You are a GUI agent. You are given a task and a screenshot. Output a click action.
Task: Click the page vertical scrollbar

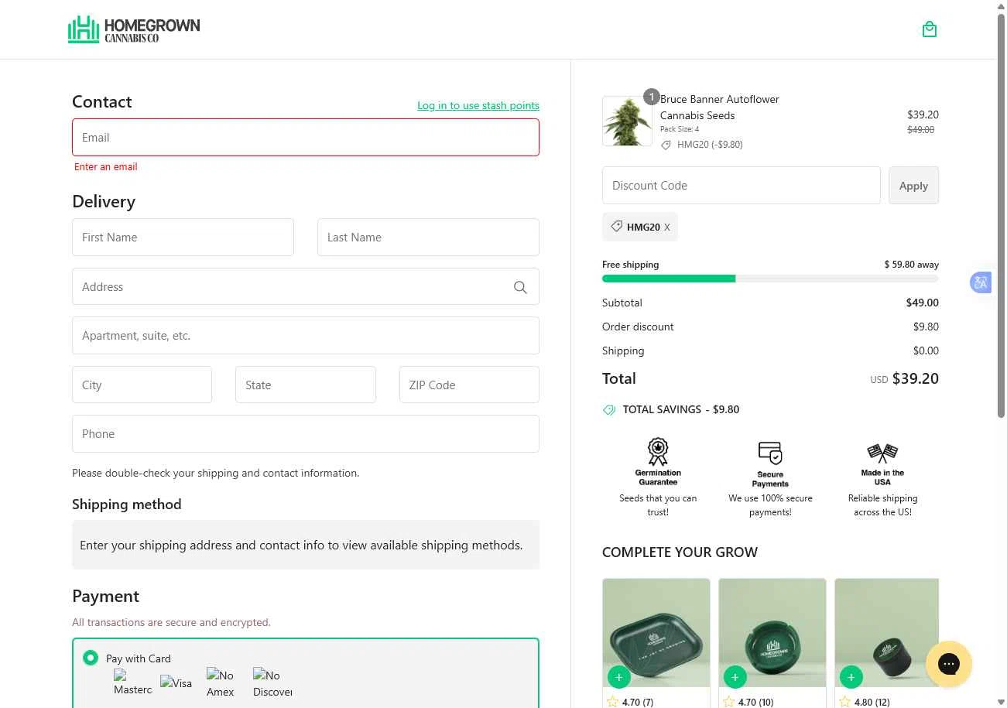(x=1001, y=217)
